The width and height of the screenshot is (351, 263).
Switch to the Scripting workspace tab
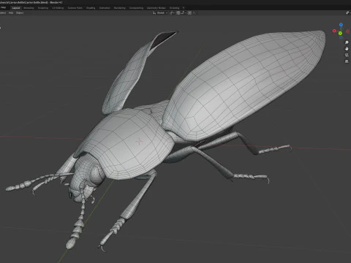coord(175,8)
